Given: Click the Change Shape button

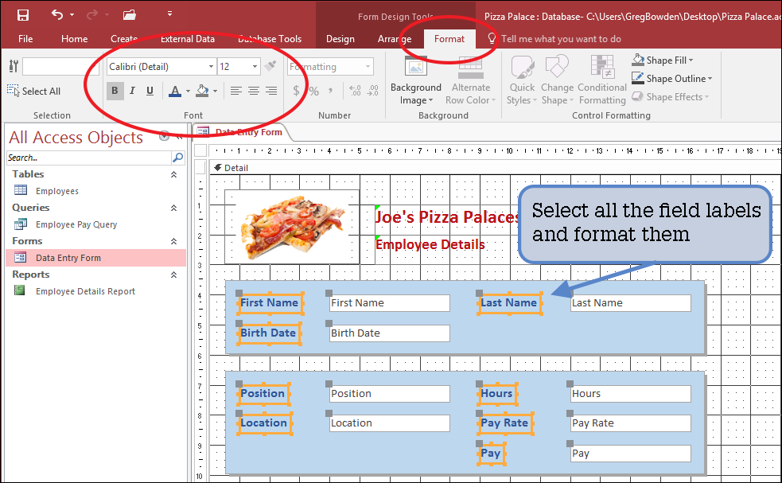Looking at the screenshot, I should [x=557, y=81].
